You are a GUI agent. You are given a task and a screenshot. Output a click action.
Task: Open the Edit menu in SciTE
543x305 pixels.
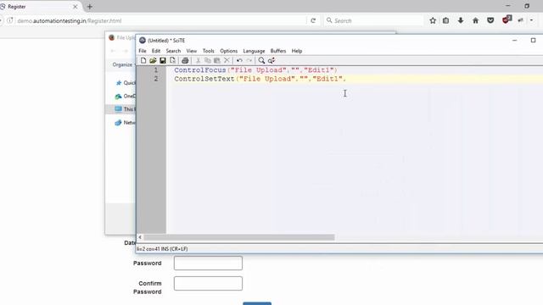coord(156,51)
